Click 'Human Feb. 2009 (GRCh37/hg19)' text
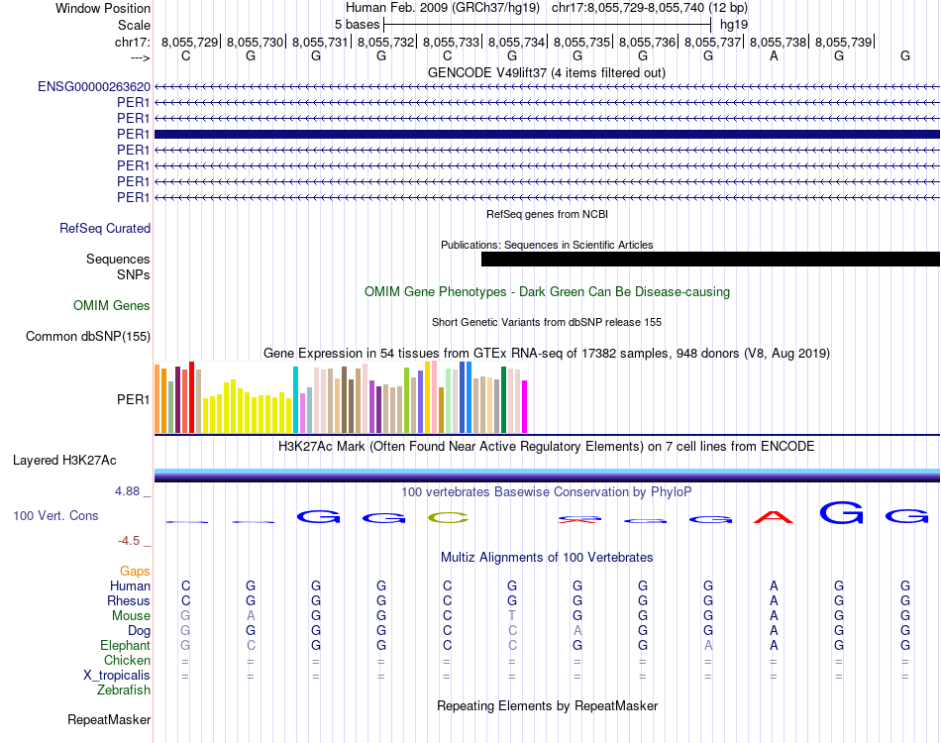The width and height of the screenshot is (941, 743). 443,8
